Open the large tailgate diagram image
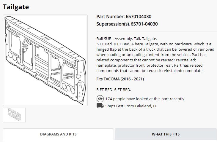The image size is (217, 142). coord(45,60)
